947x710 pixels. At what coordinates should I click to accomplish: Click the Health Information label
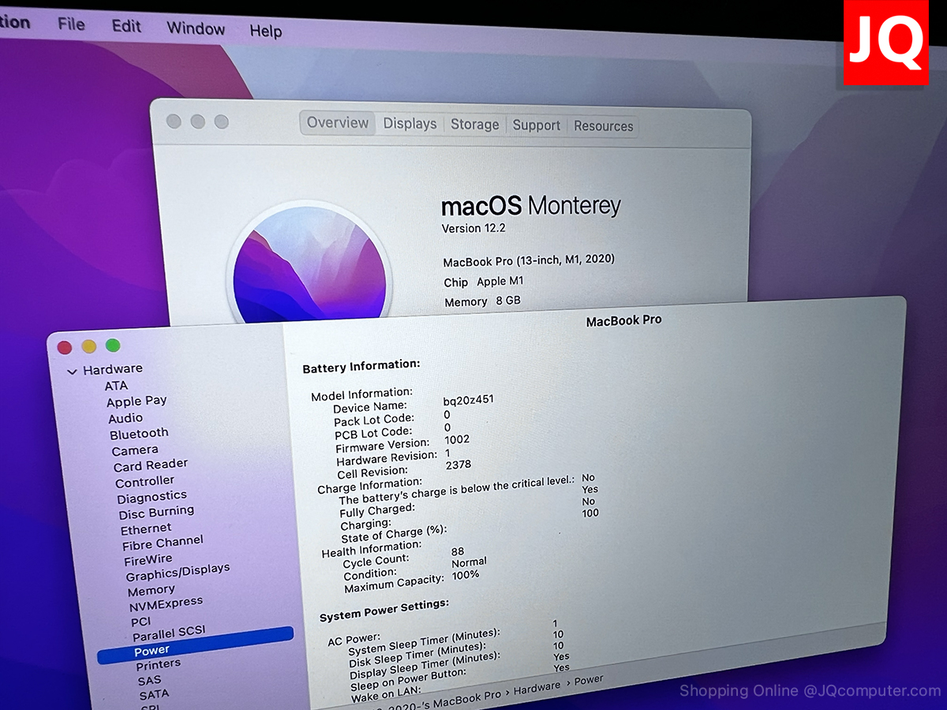pyautogui.click(x=371, y=549)
